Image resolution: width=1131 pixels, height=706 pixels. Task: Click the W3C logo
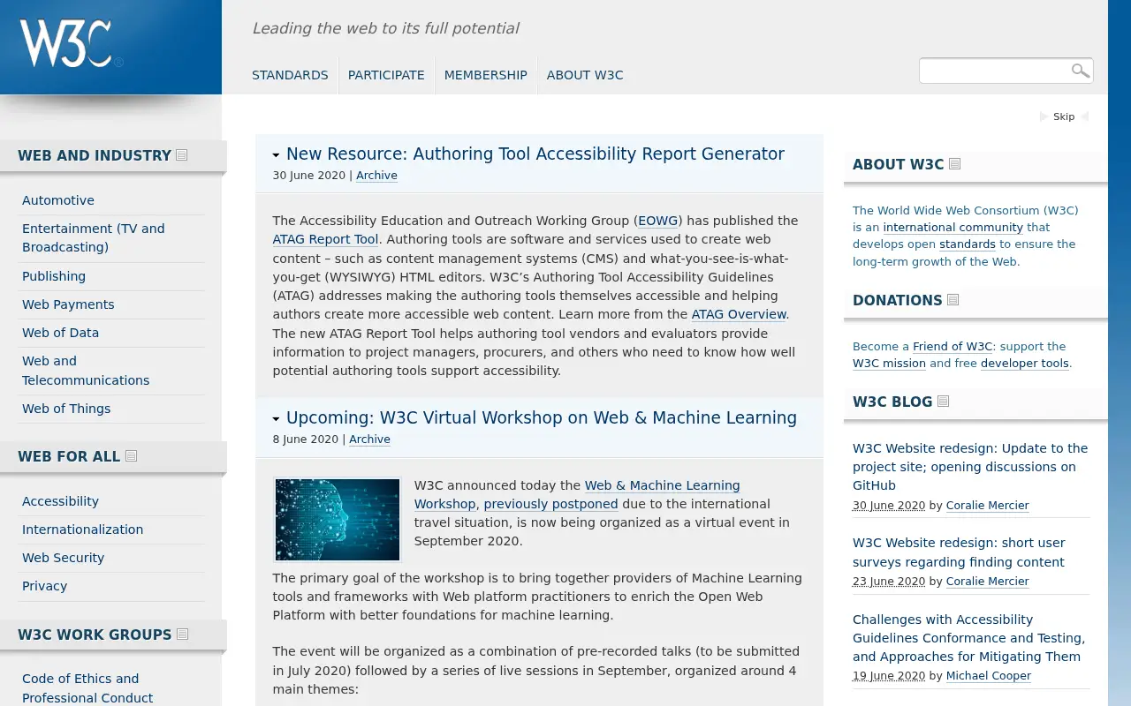(66, 43)
